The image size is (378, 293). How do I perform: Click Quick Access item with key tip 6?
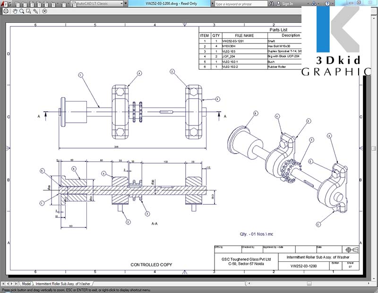pos(53,4)
